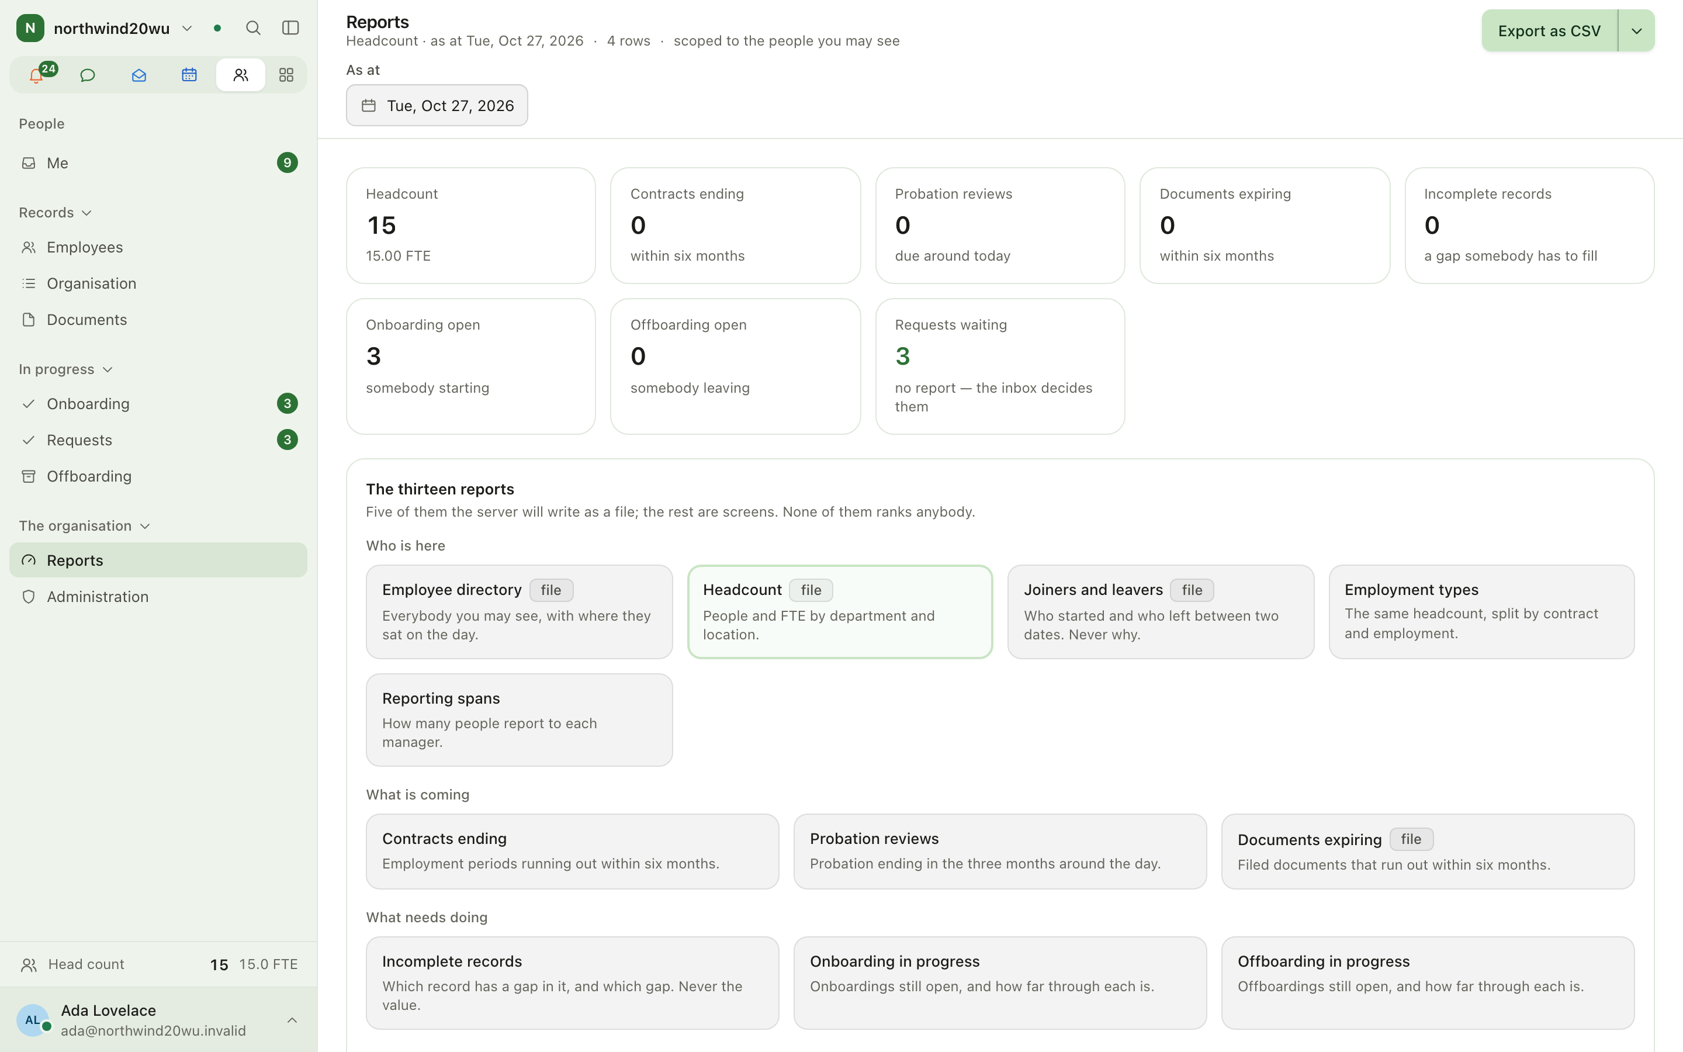Open the Incomplete records report card

click(x=572, y=982)
